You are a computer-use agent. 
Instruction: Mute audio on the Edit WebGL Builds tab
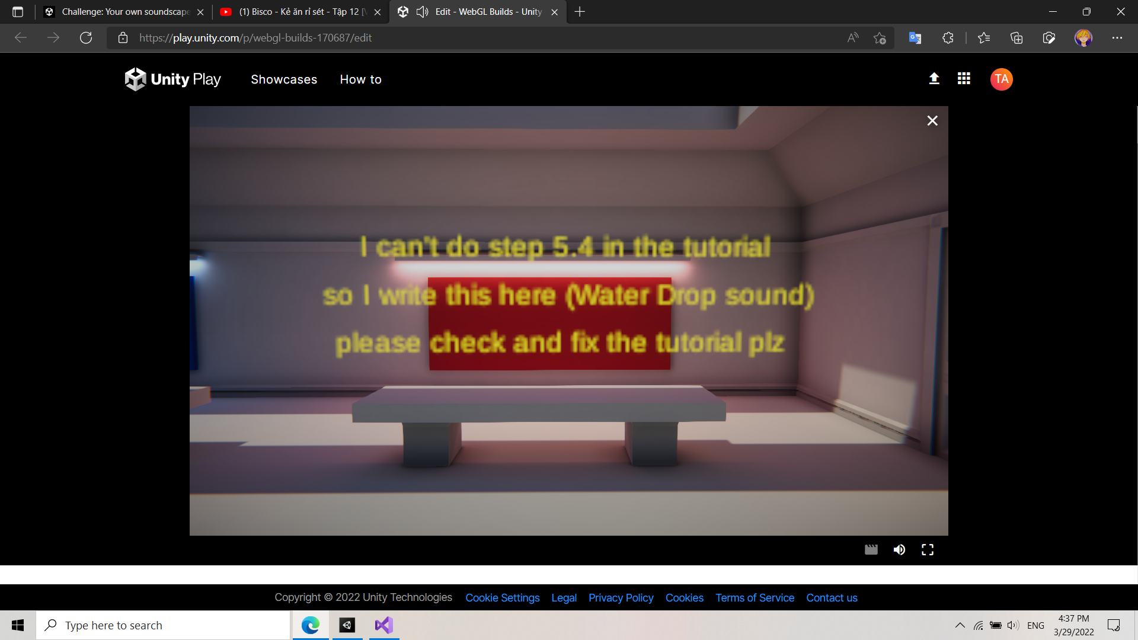421,11
